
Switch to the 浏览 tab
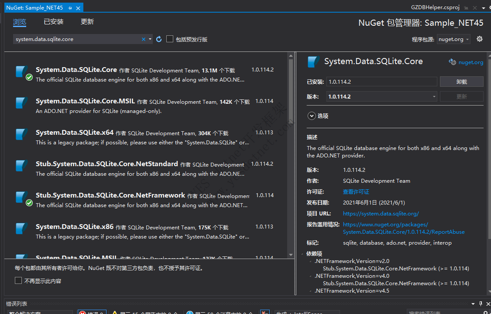[x=20, y=21]
